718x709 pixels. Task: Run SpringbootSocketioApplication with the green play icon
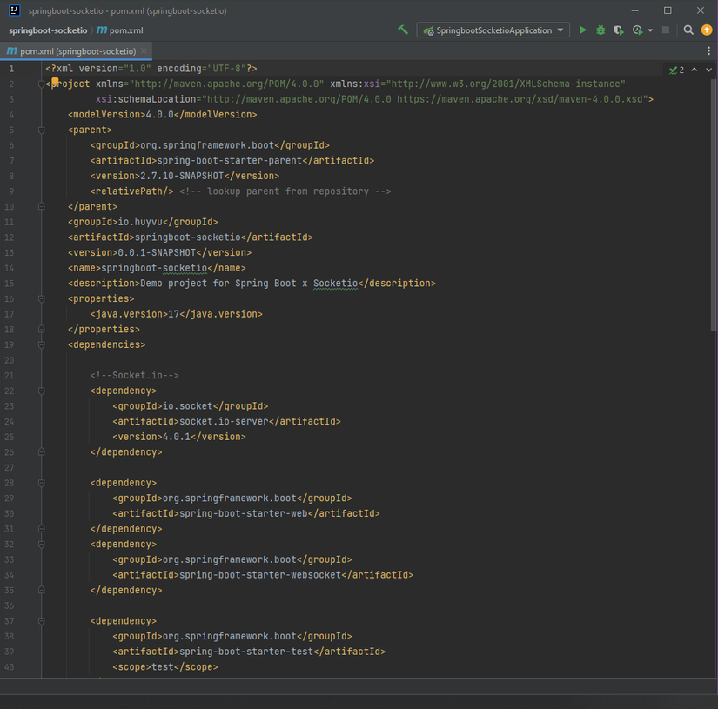(584, 29)
